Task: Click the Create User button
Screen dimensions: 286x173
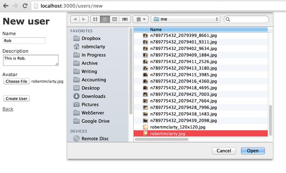Action: pos(16,99)
